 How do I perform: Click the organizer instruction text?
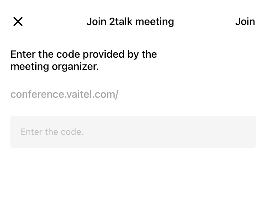point(84,60)
